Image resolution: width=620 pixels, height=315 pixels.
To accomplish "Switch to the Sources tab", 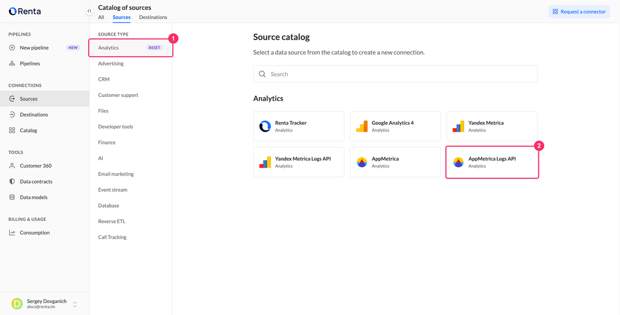I will pos(121,17).
